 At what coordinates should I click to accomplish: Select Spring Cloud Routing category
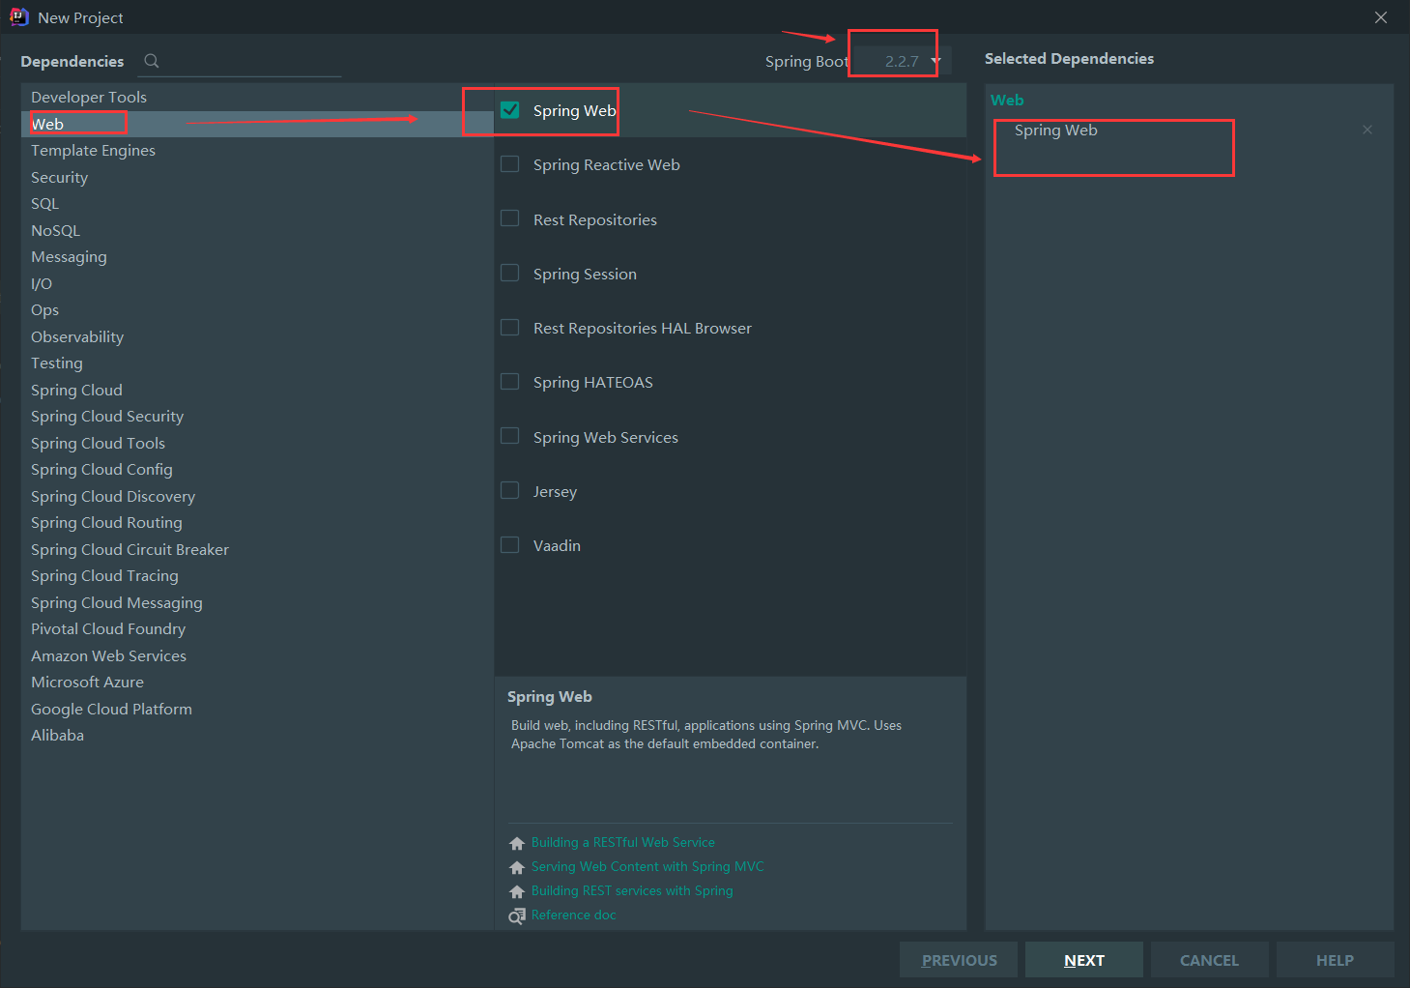(257, 522)
